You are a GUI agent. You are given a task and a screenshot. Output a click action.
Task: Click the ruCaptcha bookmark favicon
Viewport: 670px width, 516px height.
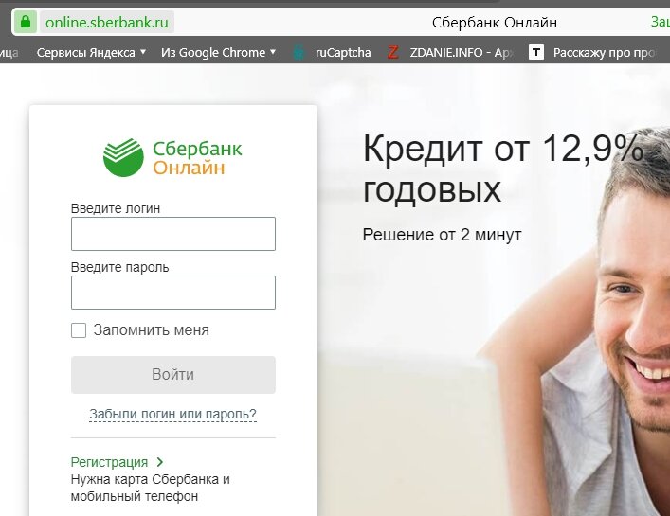[x=299, y=52]
